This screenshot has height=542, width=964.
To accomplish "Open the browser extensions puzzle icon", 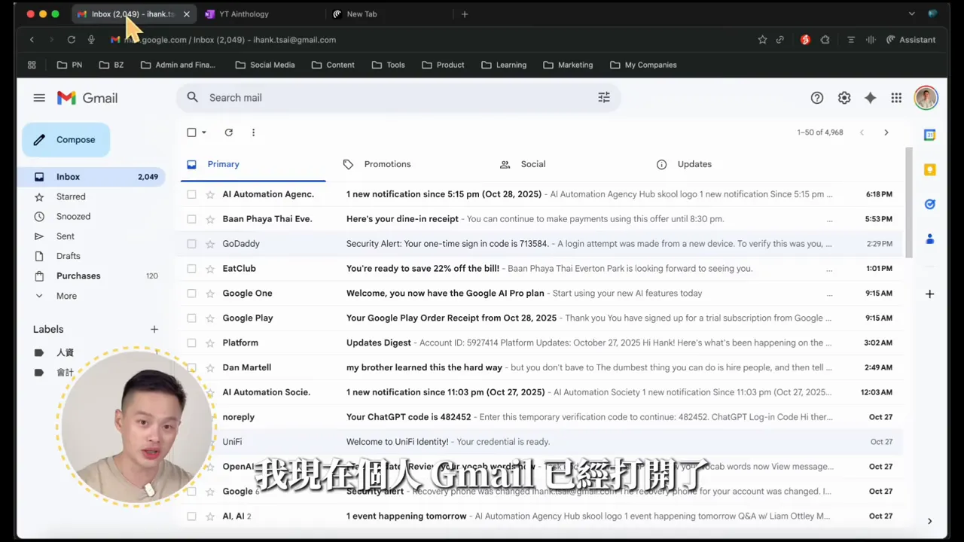I will 825,40.
